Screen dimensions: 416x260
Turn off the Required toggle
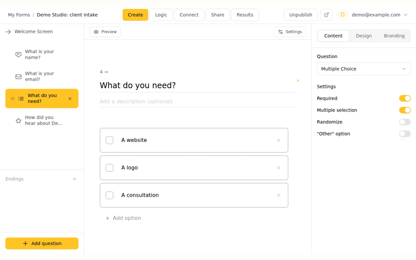pos(405,99)
